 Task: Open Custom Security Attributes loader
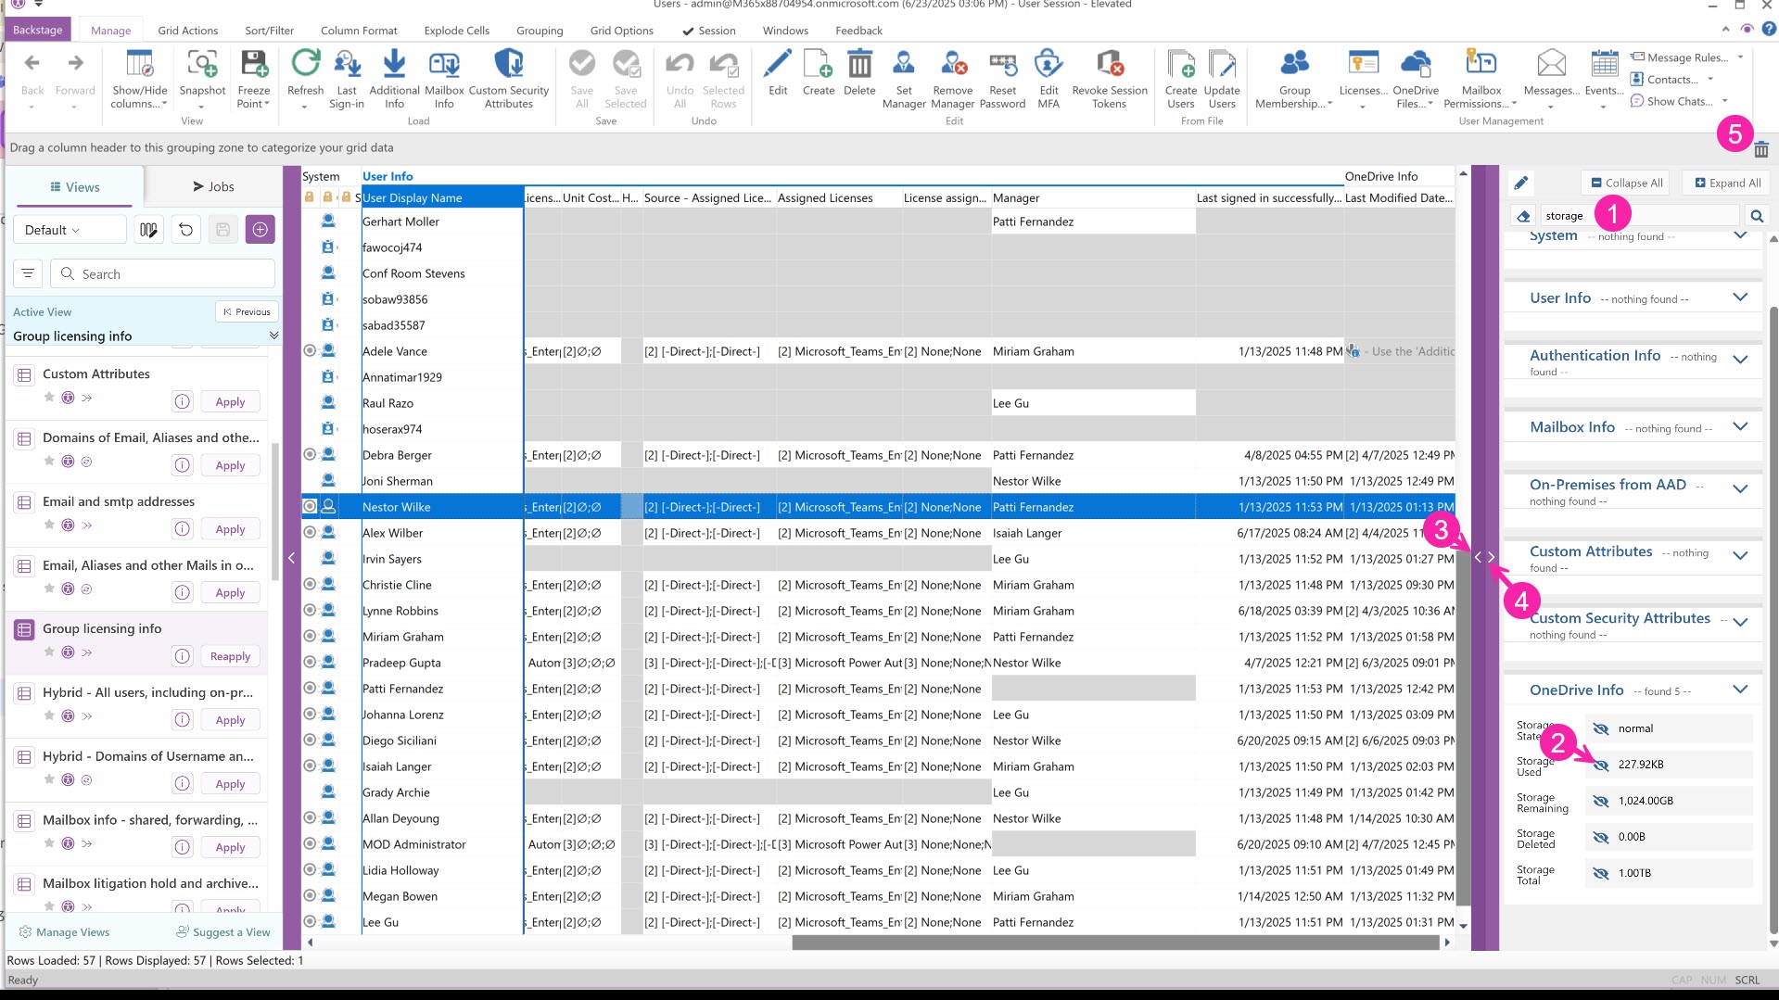508,65
